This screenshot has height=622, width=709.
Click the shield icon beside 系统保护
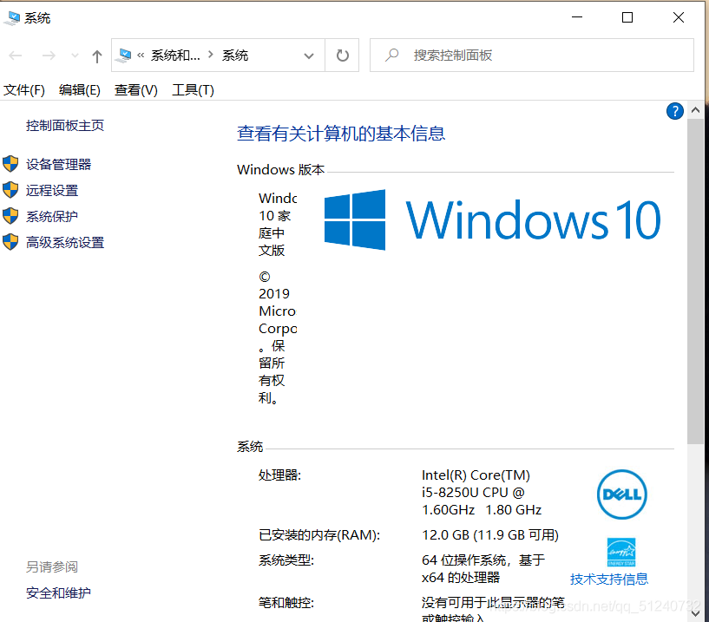(x=10, y=216)
